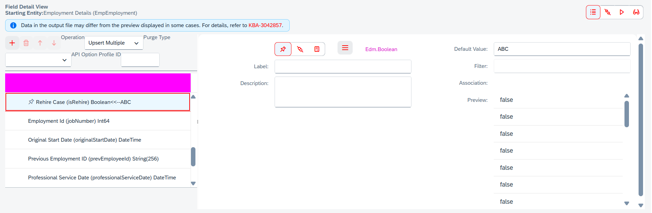The image size is (652, 213).
Task: Add a new field with plus icon
Action: [x=12, y=43]
